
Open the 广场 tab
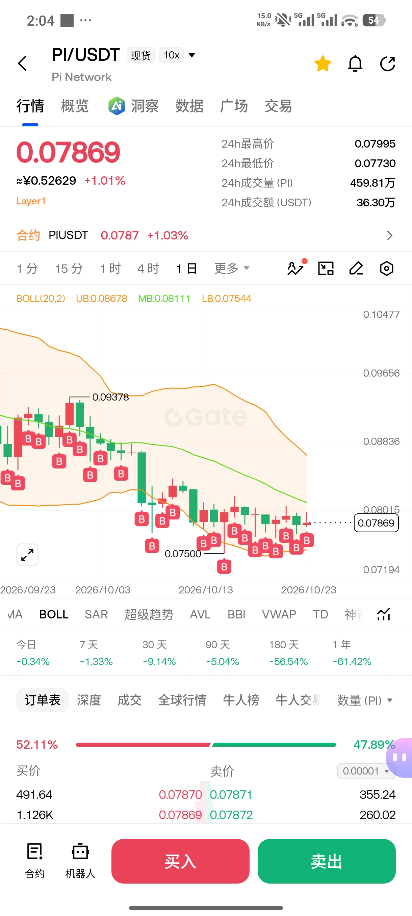tap(234, 106)
